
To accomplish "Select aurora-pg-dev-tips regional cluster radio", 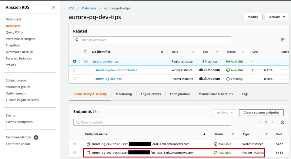I will 75,61.
